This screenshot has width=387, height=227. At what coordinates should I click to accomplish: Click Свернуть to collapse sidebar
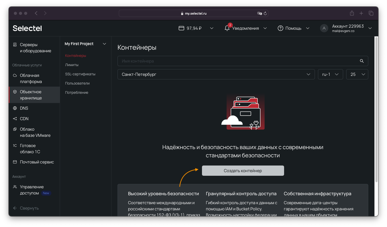29,208
